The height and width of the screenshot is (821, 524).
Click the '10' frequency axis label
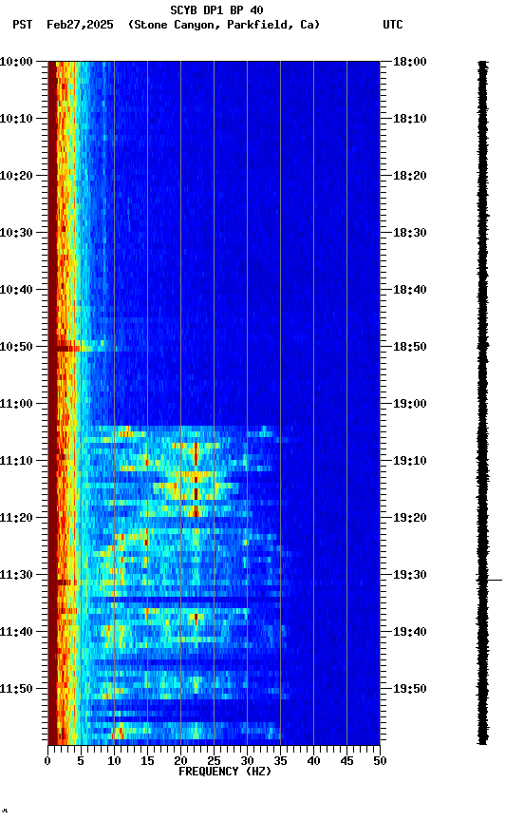click(x=114, y=761)
